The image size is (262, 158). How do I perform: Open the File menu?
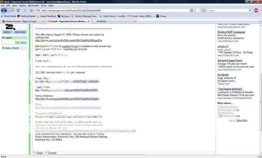(x=3, y=6)
